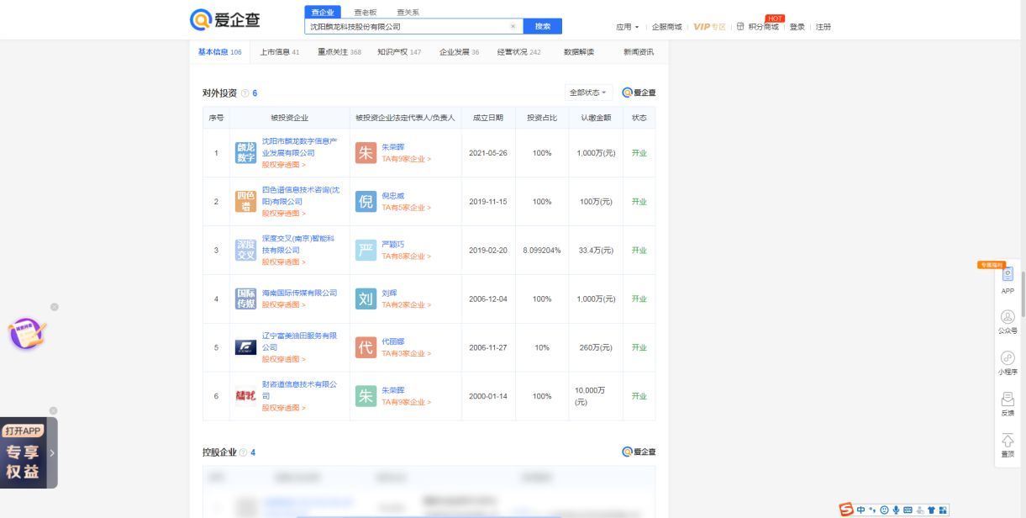Click the 注册 link
This screenshot has width=1026, height=518.
tap(823, 27)
